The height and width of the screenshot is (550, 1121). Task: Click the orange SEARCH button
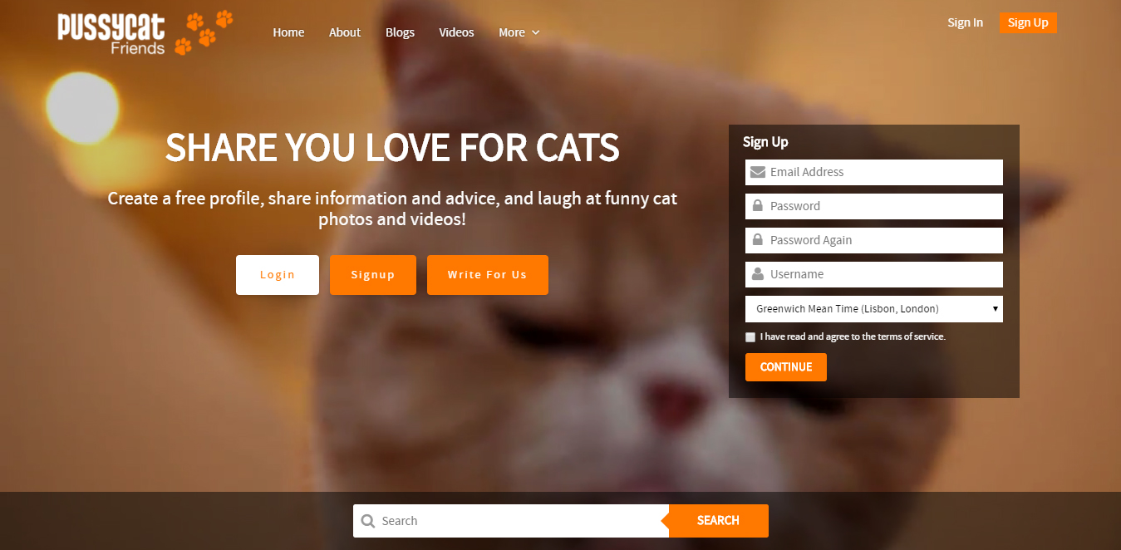719,521
